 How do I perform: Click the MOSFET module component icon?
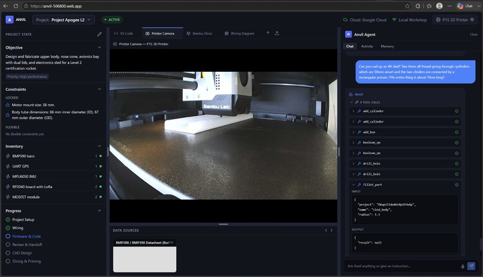8,197
